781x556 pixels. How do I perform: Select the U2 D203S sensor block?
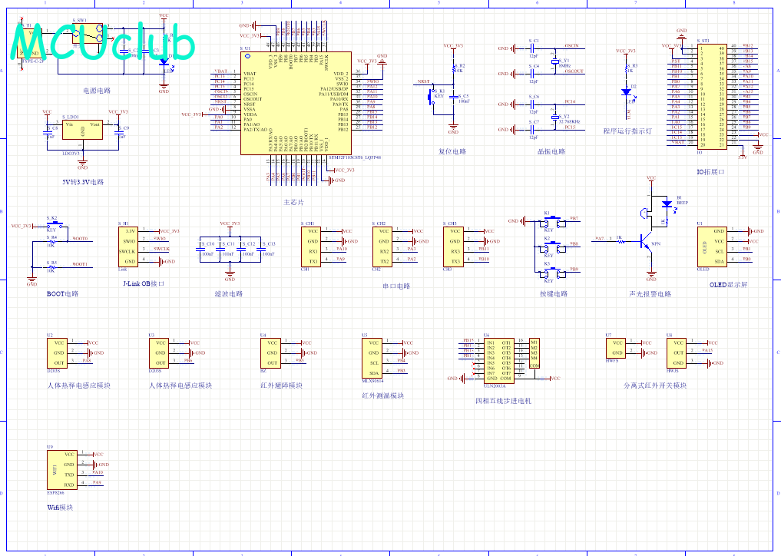tap(58, 353)
